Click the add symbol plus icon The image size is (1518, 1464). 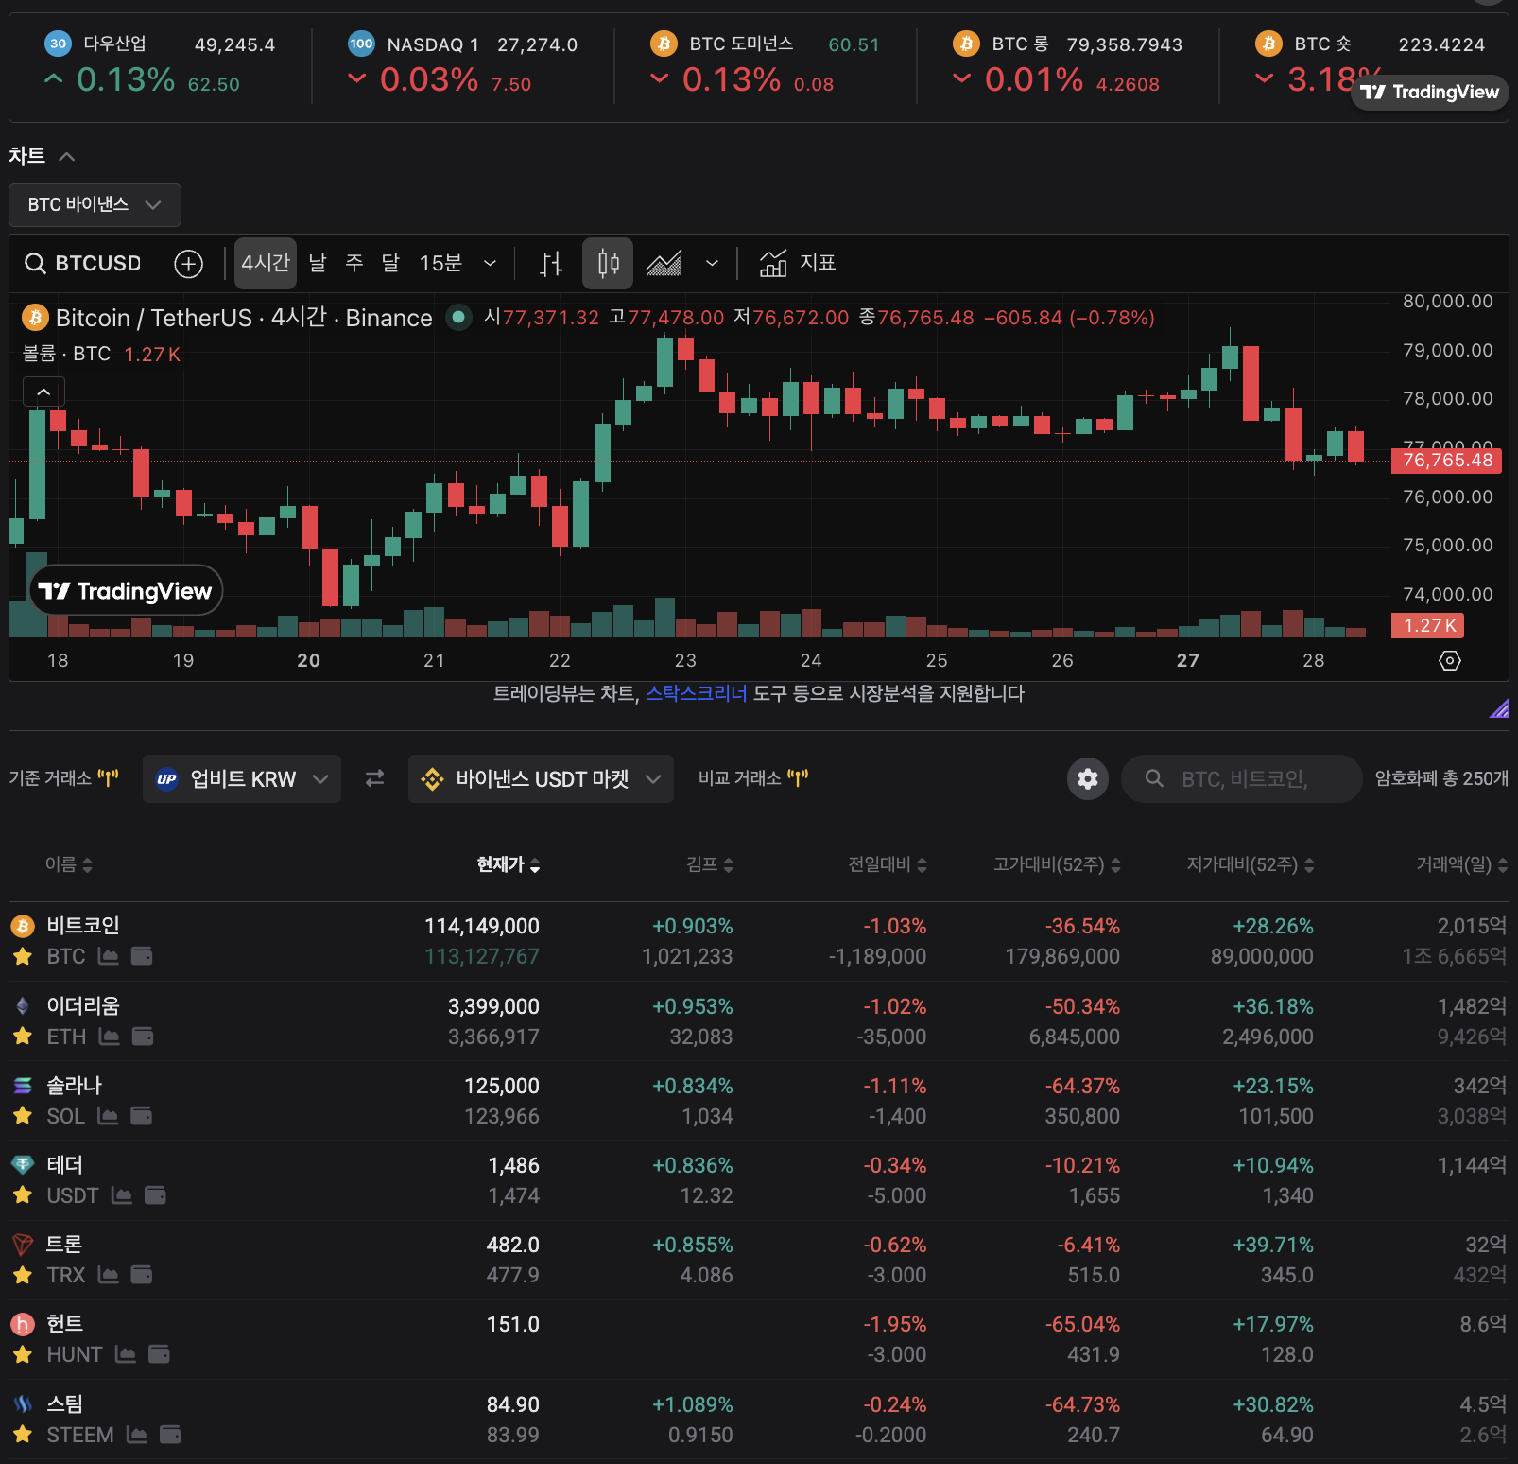189,264
